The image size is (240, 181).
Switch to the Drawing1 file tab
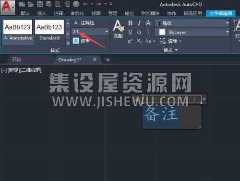70,60
